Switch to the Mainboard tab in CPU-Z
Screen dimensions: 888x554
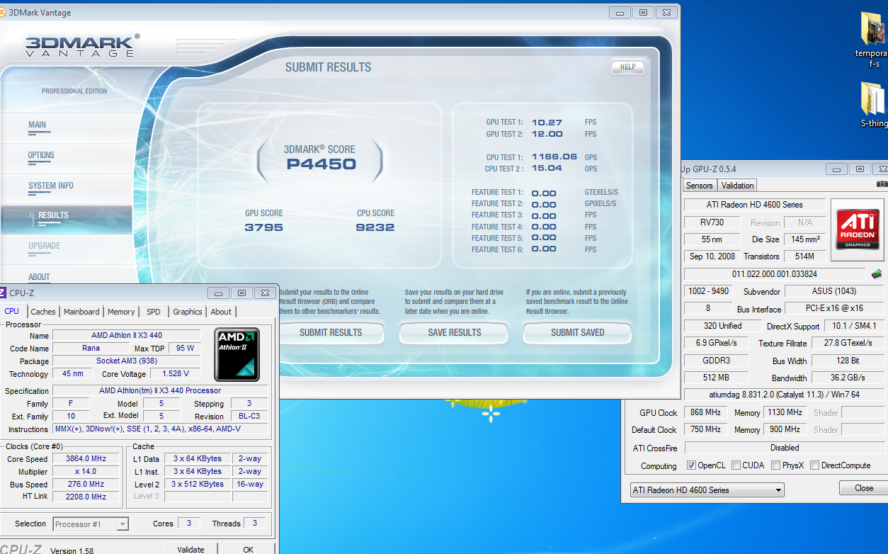coord(81,312)
